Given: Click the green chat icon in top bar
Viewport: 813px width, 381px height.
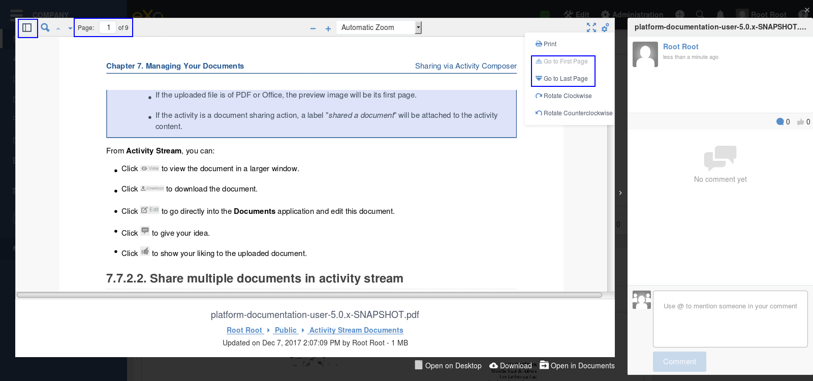Looking at the screenshot, I should tap(545, 15).
